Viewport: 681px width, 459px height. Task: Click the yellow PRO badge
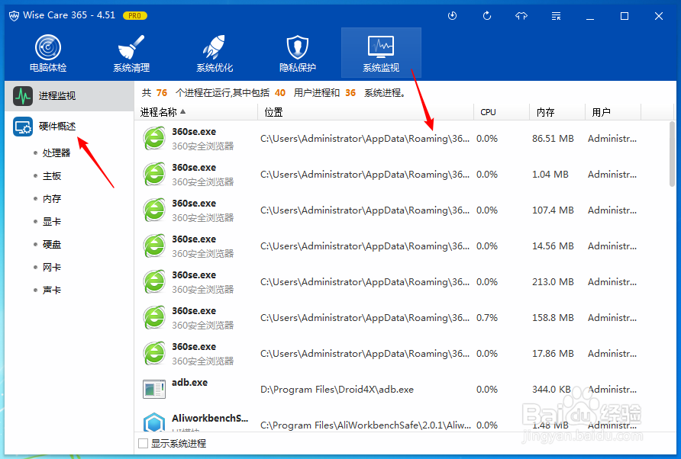135,15
